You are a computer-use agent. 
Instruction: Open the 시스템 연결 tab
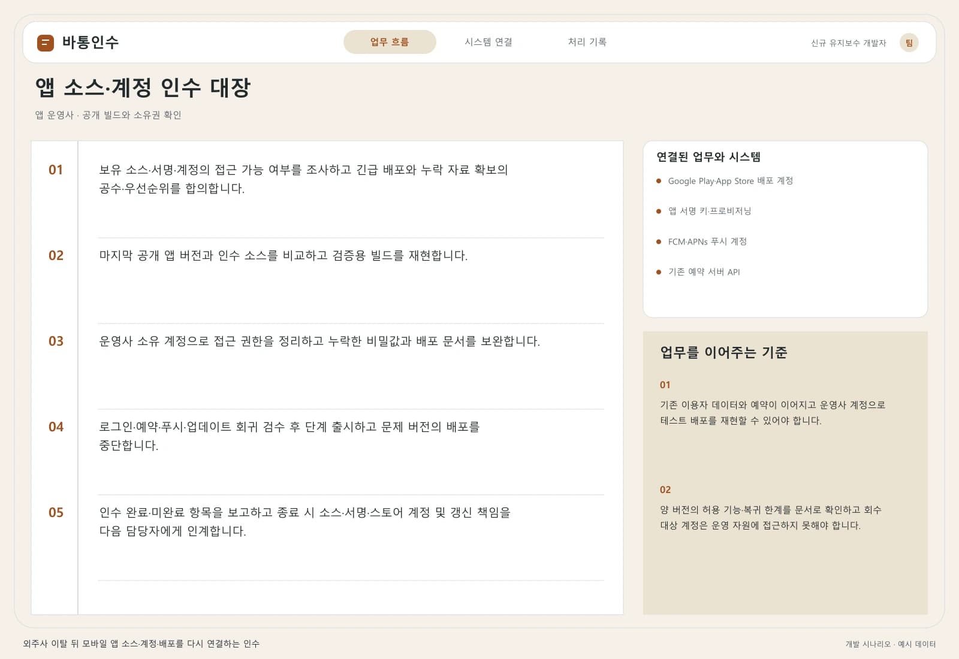tap(488, 42)
